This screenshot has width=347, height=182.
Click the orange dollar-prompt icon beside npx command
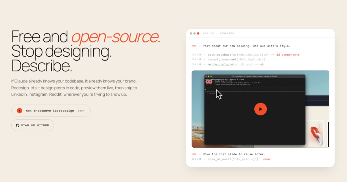19,111
